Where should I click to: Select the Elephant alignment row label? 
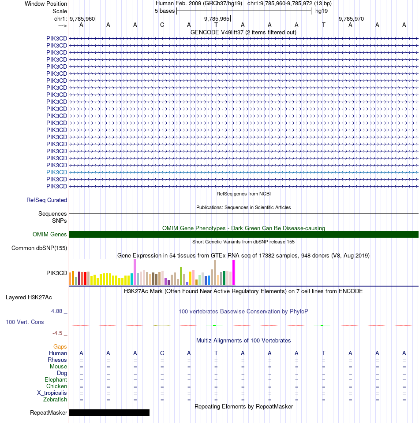[x=56, y=379]
